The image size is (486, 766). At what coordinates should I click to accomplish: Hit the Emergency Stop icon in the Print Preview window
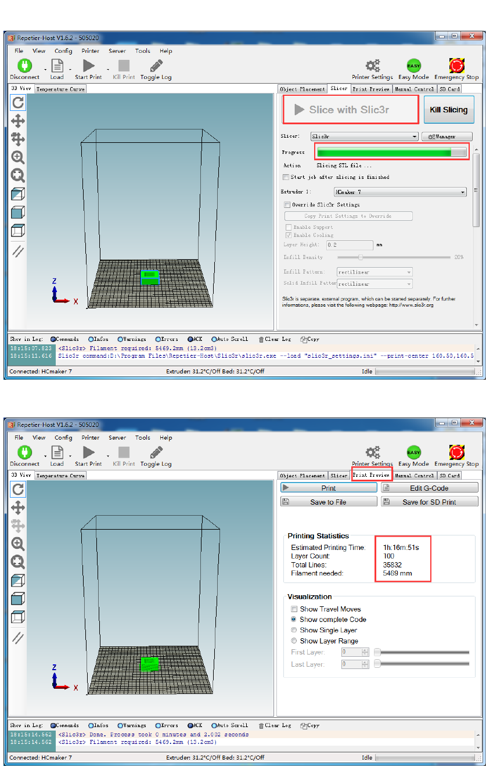point(456,452)
